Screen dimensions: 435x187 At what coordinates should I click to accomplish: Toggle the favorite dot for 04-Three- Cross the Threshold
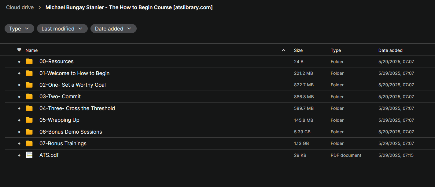click(19, 109)
